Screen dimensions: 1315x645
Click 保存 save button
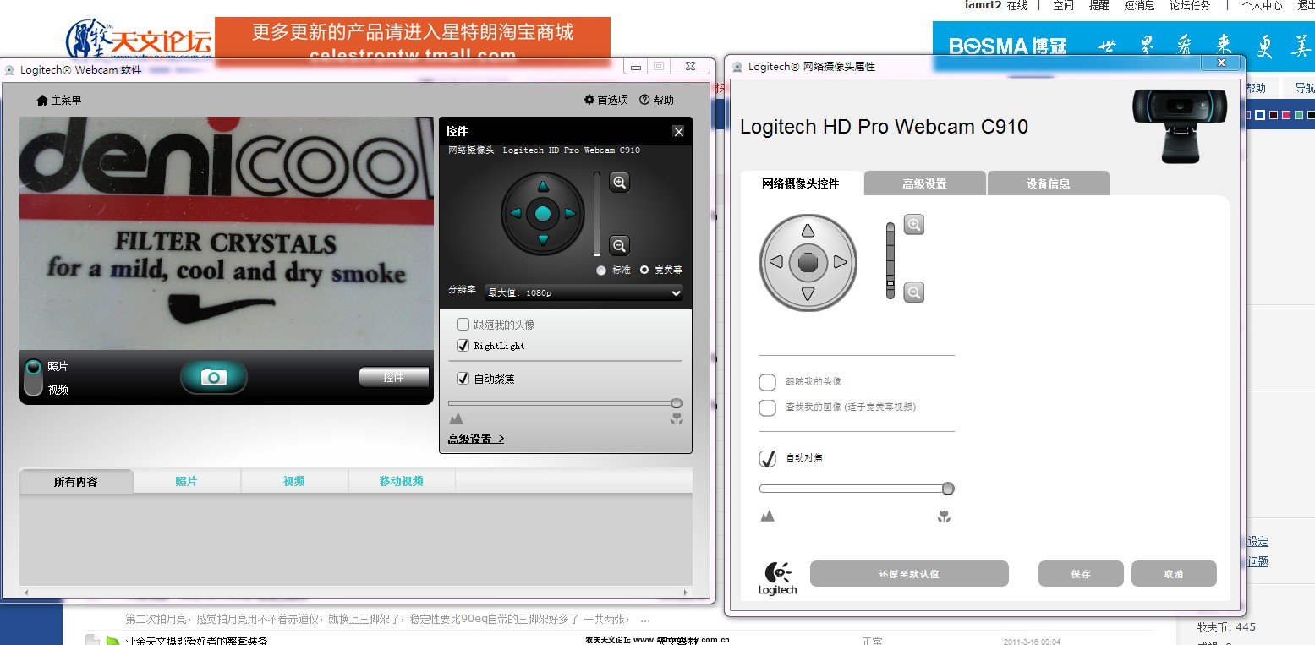point(1081,574)
